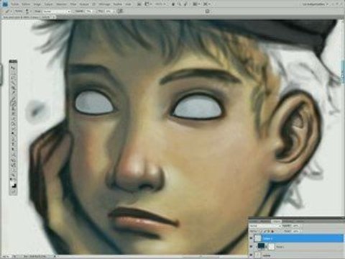This screenshot has width=345, height=259.
Task: Toggle the airbrush icon in options bar
Action: click(x=120, y=11)
